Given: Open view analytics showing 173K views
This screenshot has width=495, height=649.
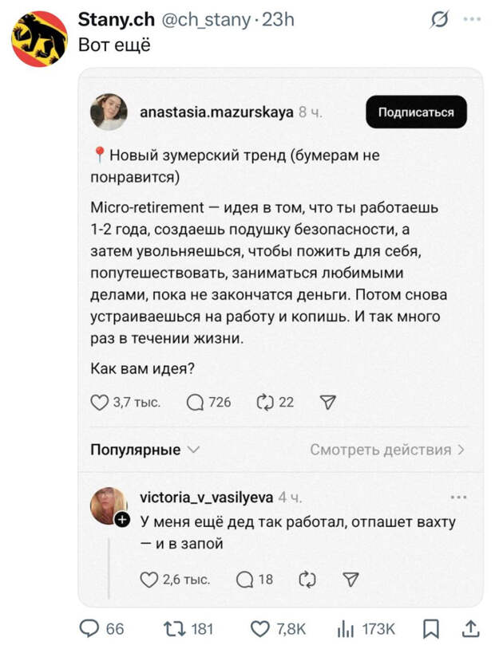Looking at the screenshot, I should [348, 628].
